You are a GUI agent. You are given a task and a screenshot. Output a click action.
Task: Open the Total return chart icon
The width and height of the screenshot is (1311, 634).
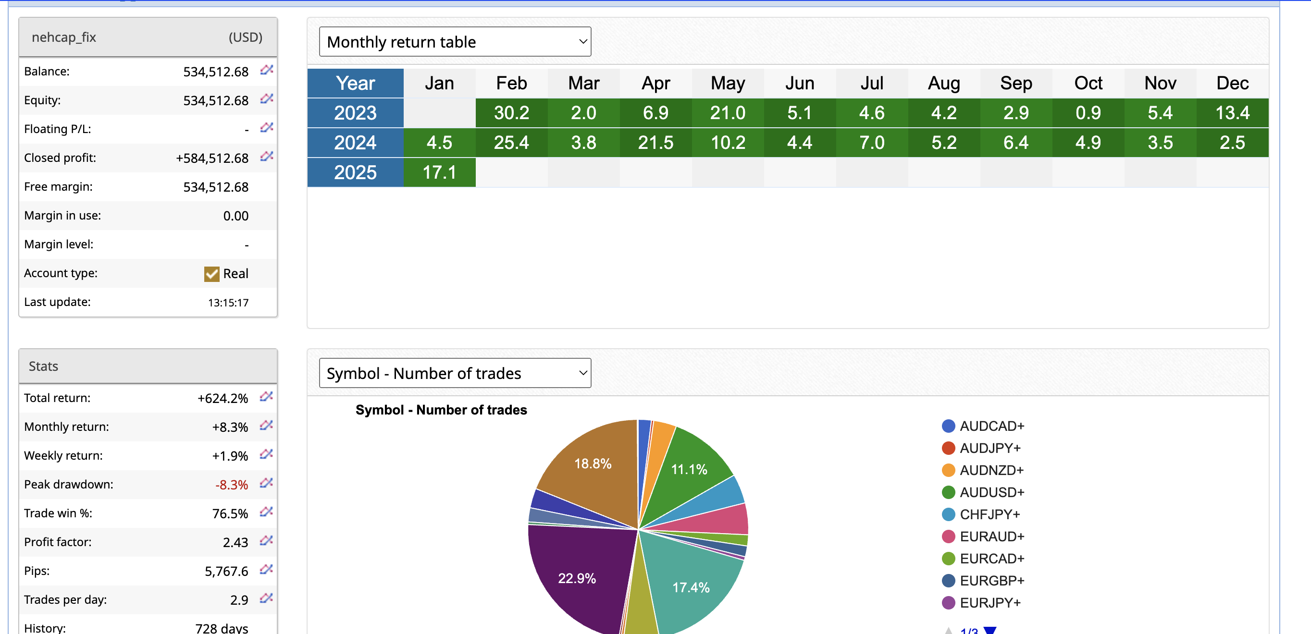[x=266, y=396]
